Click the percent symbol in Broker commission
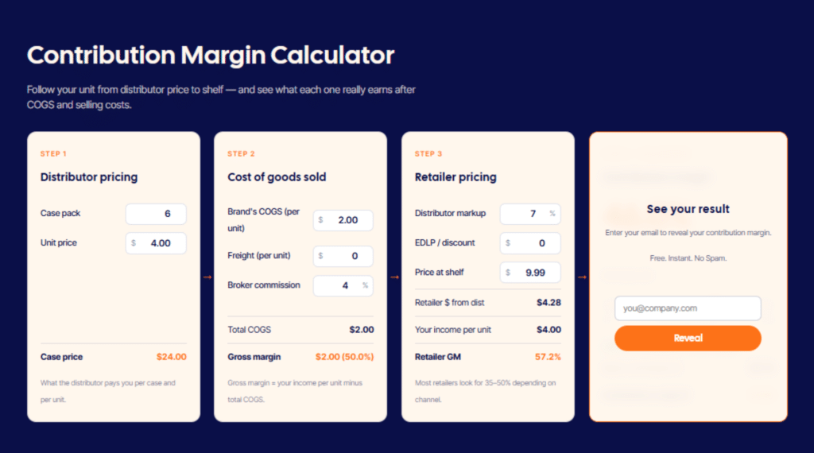This screenshot has width=814, height=453. (x=365, y=285)
